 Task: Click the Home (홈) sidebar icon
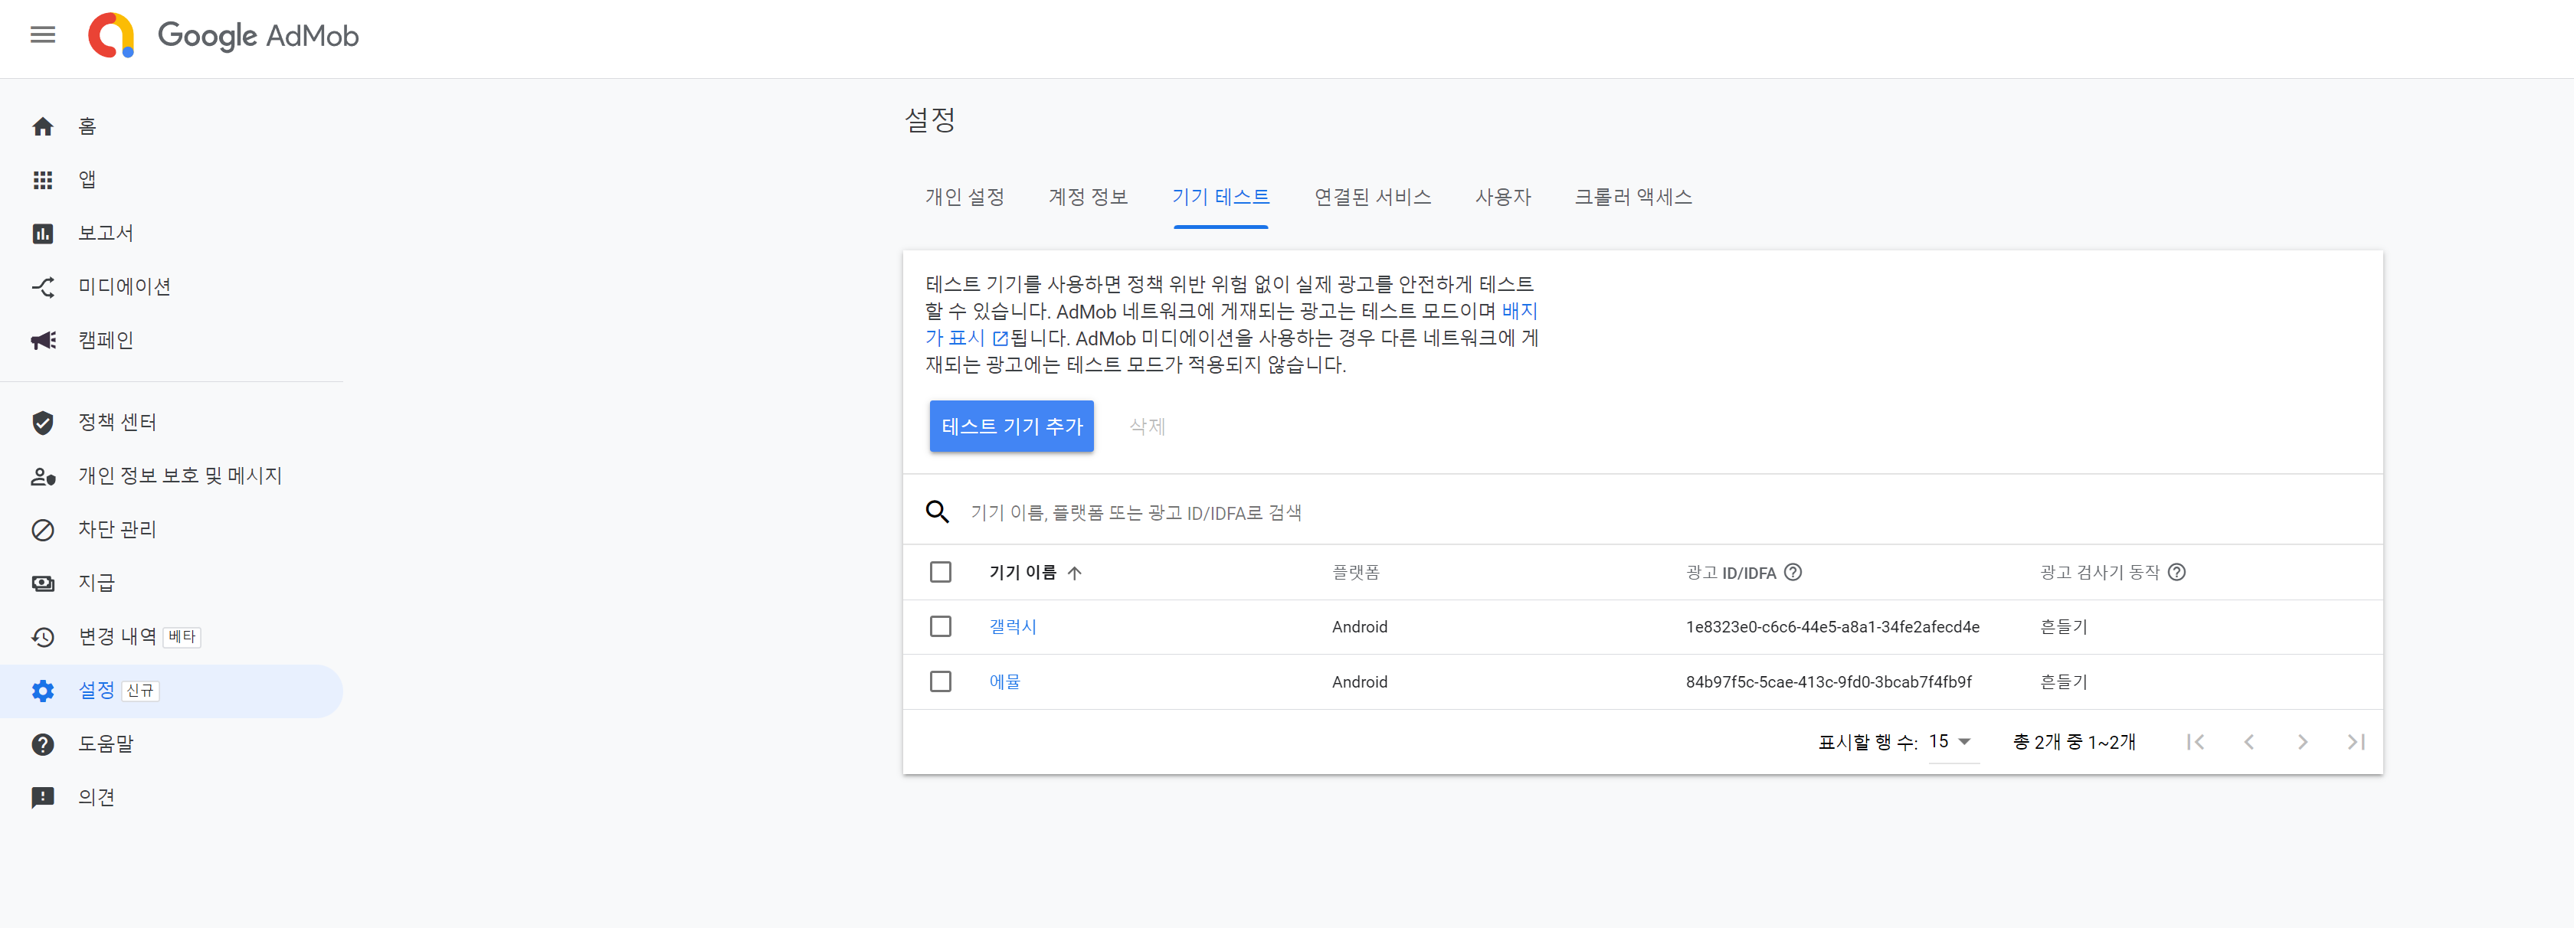42,127
